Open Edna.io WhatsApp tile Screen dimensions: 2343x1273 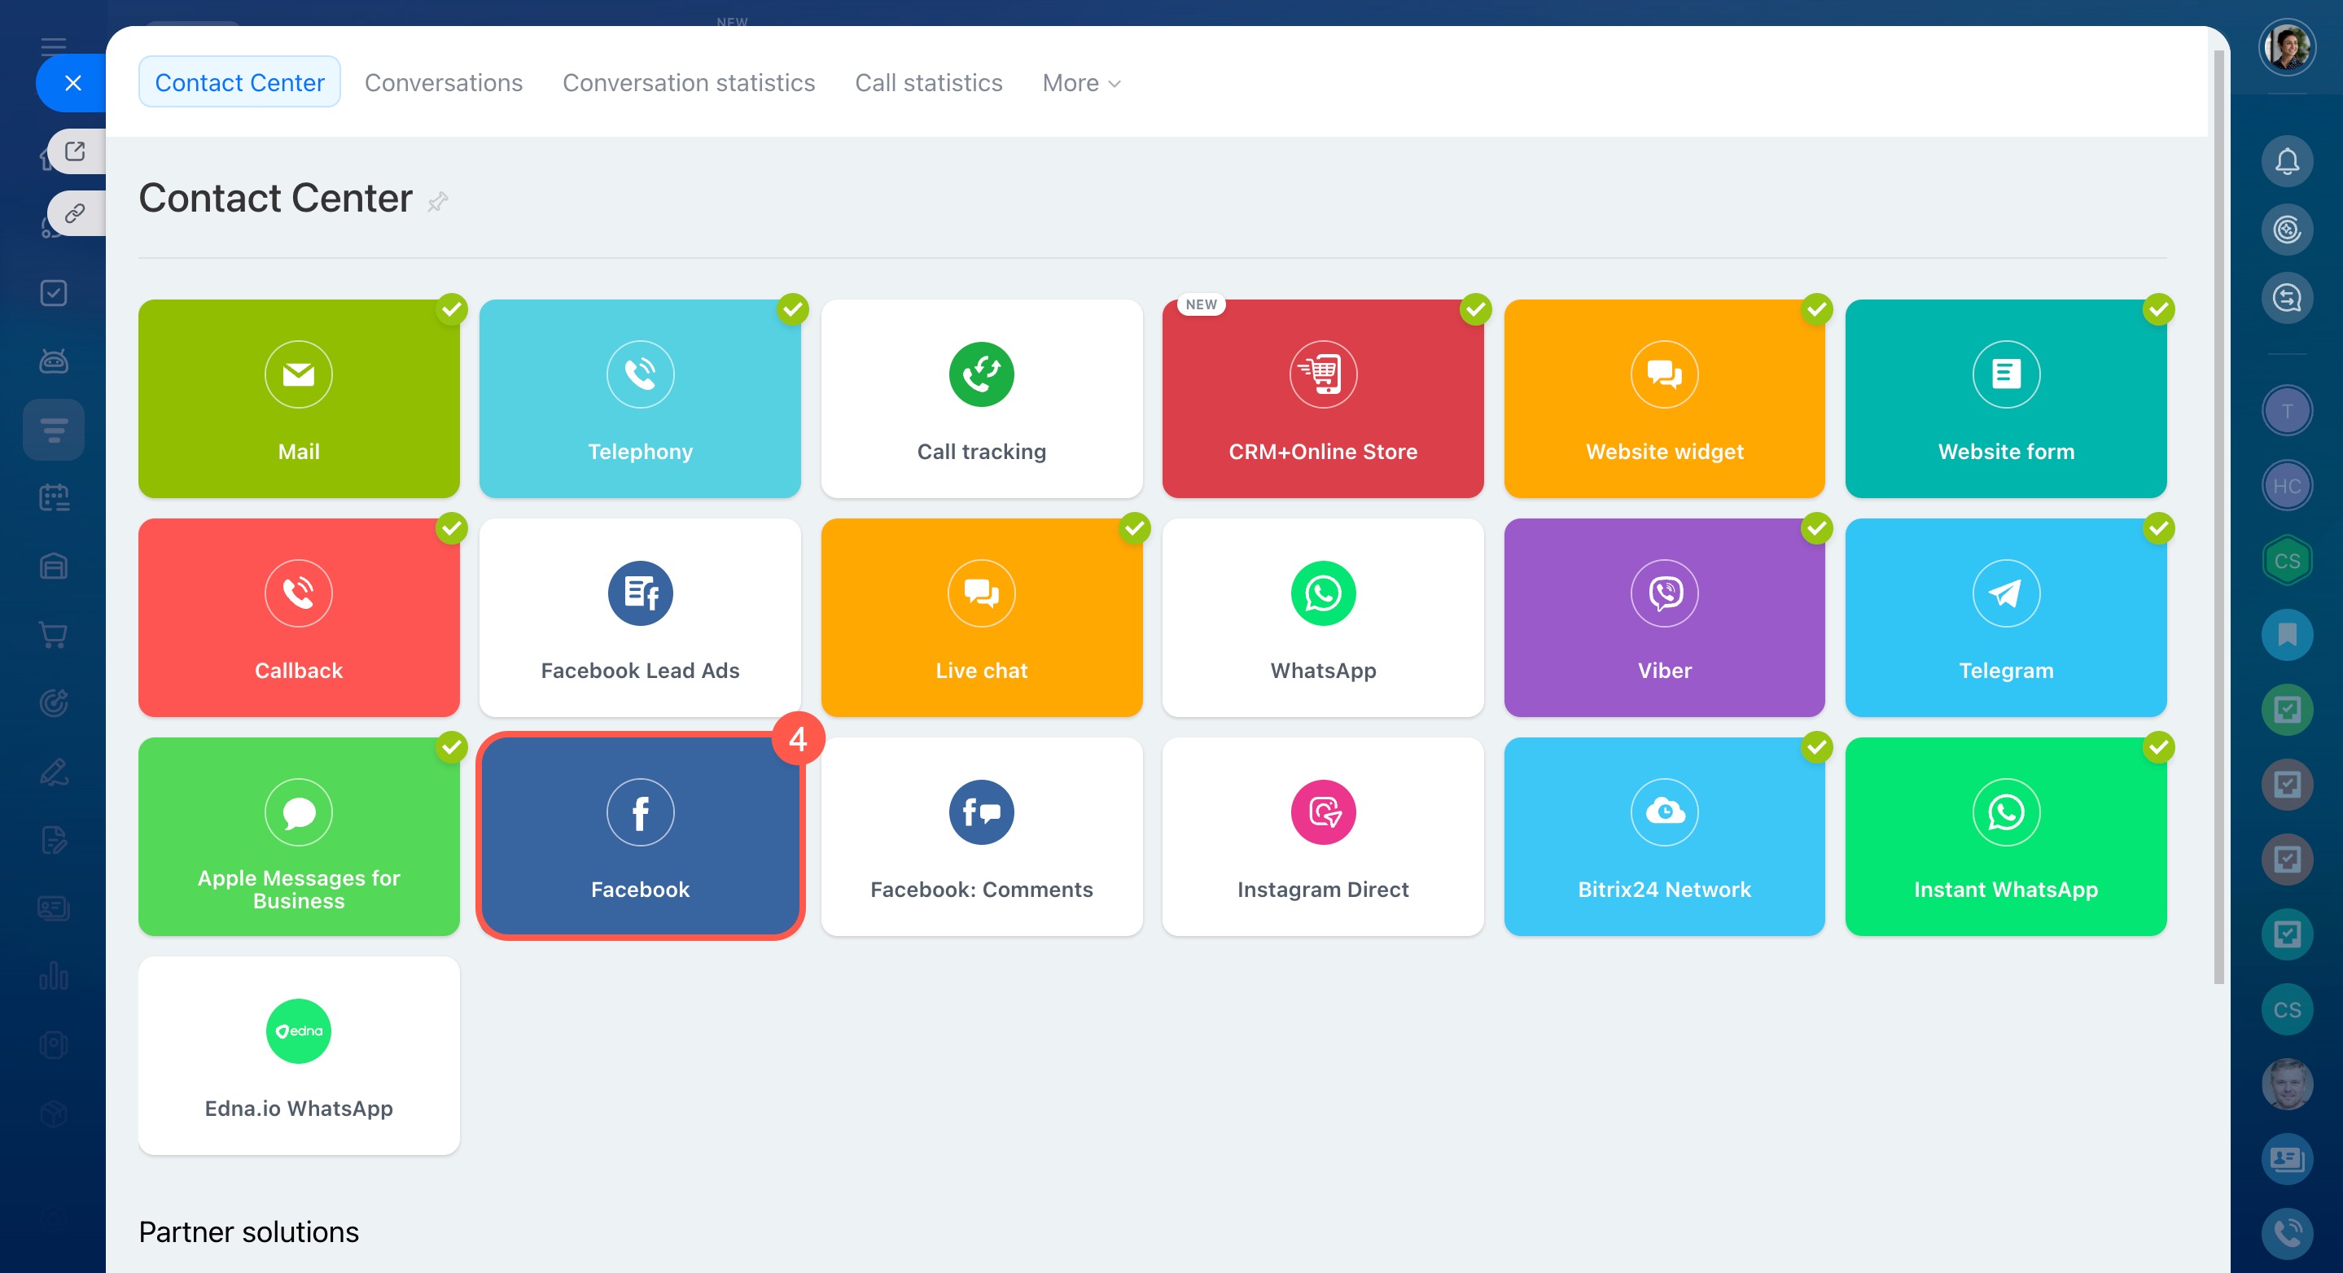(x=298, y=1055)
